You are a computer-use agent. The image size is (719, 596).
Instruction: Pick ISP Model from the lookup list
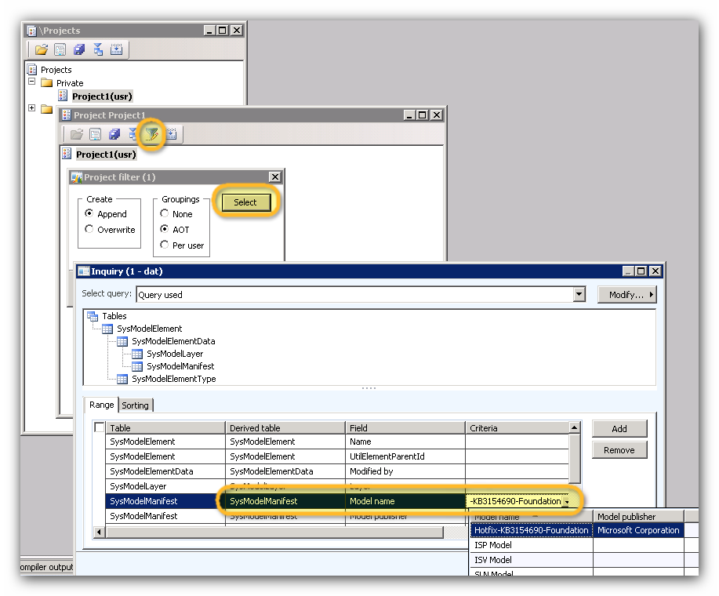[x=493, y=545]
